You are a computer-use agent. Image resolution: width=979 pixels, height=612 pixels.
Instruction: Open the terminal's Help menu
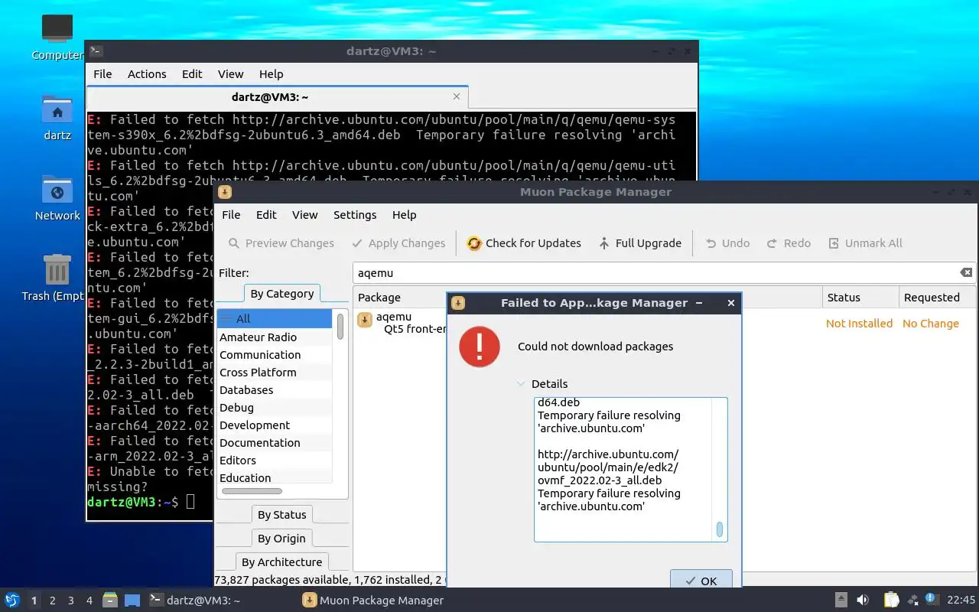pos(271,74)
